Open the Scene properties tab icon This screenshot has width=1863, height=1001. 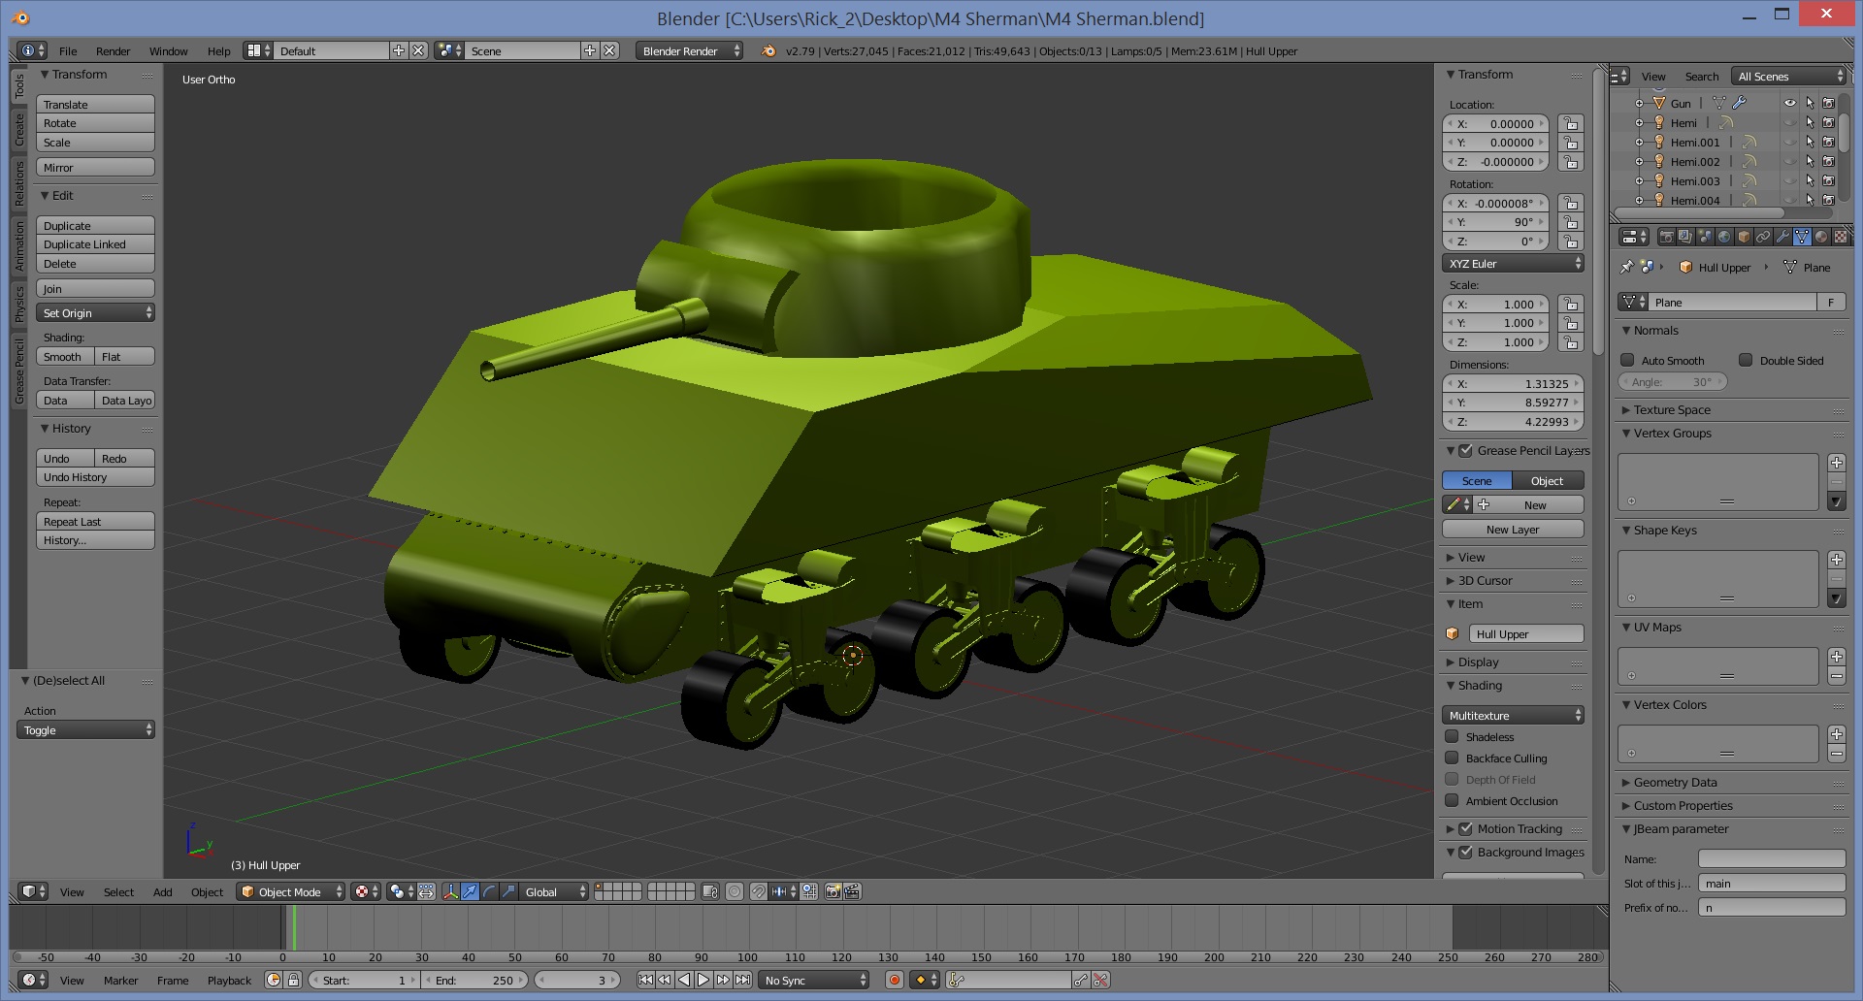coord(1705,237)
